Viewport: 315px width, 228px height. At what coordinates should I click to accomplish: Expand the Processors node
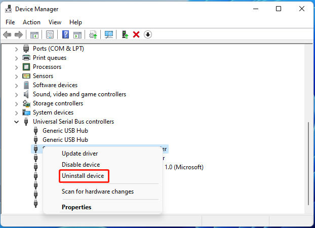click(17, 67)
